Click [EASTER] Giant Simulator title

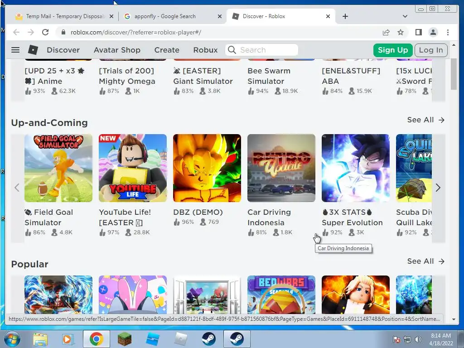203,76
